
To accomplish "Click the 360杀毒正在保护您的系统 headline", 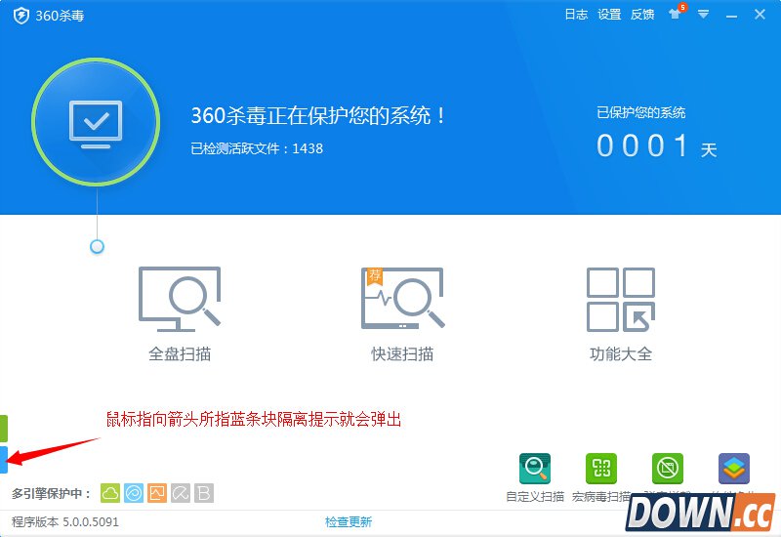I will click(318, 115).
